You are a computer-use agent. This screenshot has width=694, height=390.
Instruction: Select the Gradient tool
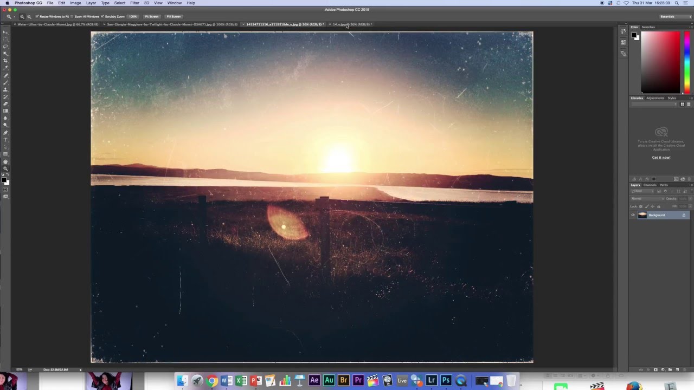pyautogui.click(x=5, y=110)
